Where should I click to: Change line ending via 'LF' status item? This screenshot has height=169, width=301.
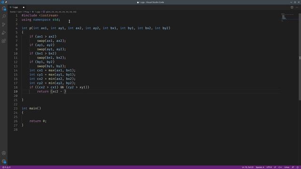[x=275, y=167]
